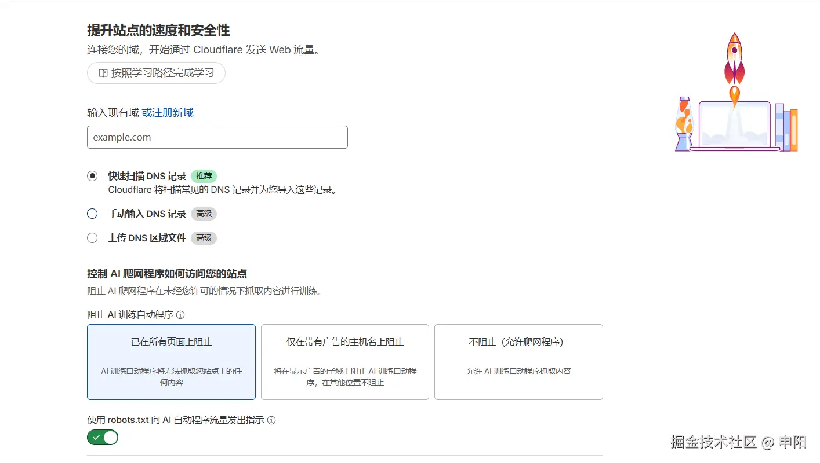The height and width of the screenshot is (463, 820).
Task: Choose the 已在所有页面上阻止 card
Action: tap(171, 362)
